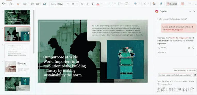
Task: Select slide 5 thumbnail Next steps
Action: pos(17,84)
